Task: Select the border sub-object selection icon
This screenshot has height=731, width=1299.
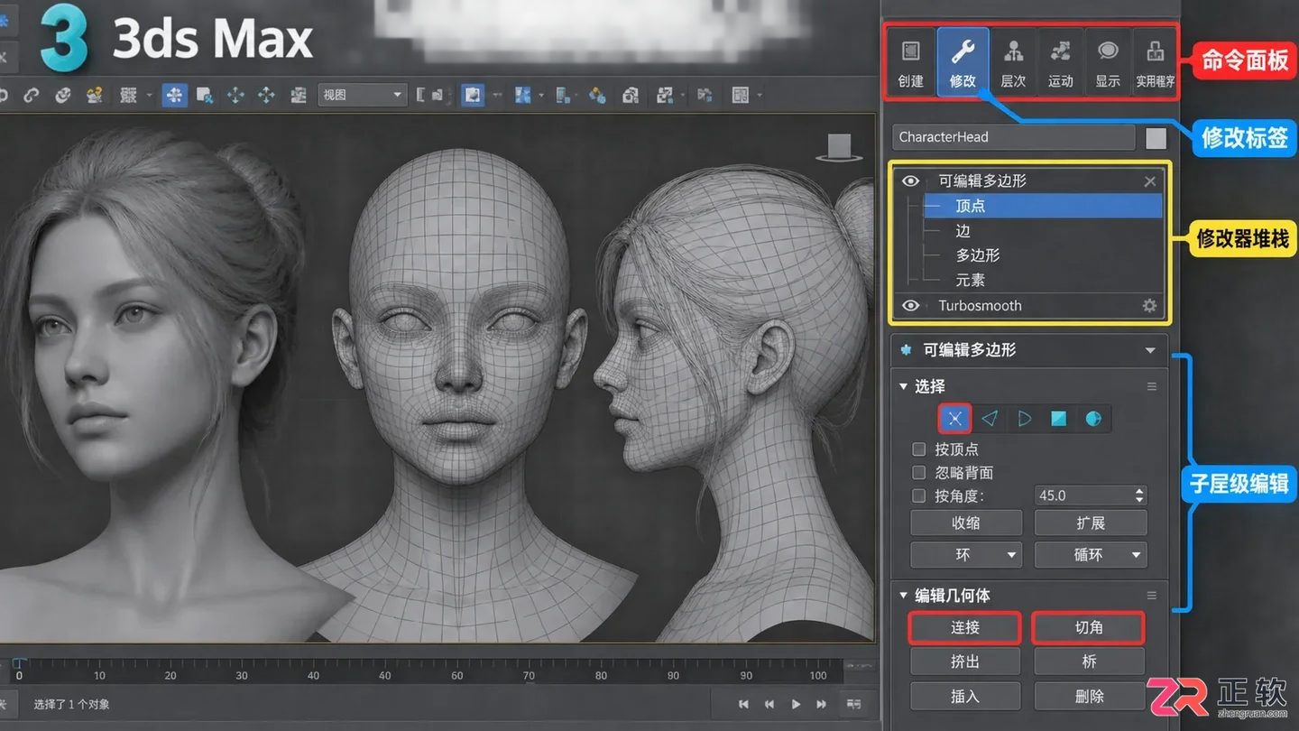Action: 1024,419
